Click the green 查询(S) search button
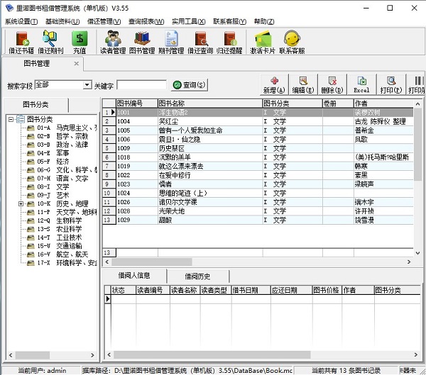 pos(190,85)
